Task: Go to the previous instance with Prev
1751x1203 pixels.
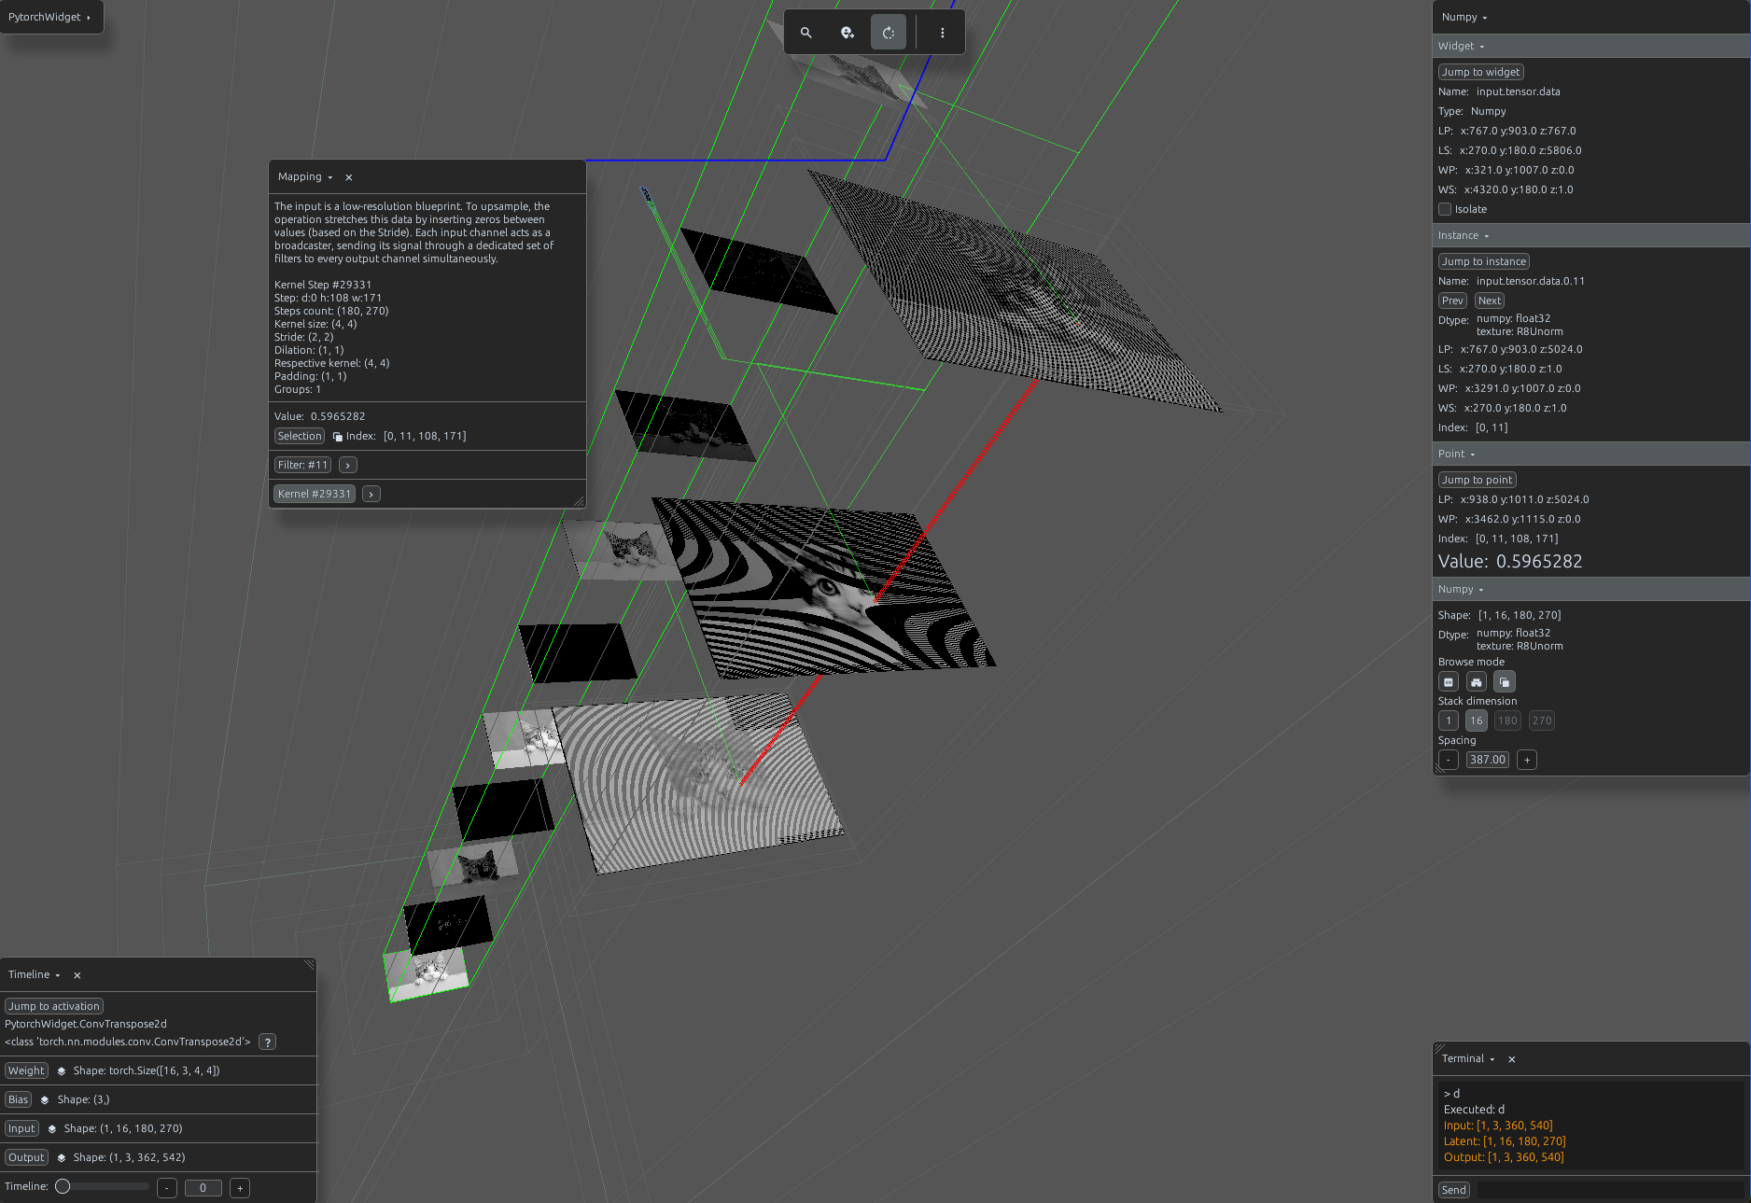Action: (x=1452, y=301)
